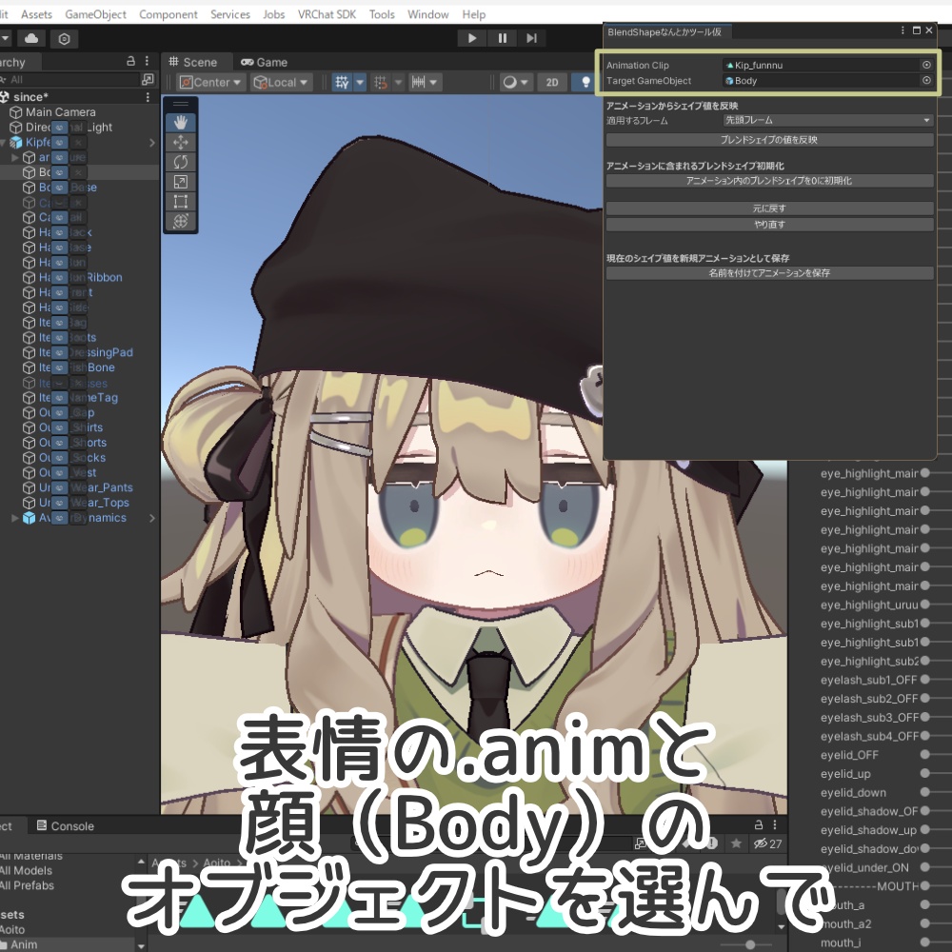Select the Transform tool
Screen dimensions: 952x952
pyautogui.click(x=180, y=221)
